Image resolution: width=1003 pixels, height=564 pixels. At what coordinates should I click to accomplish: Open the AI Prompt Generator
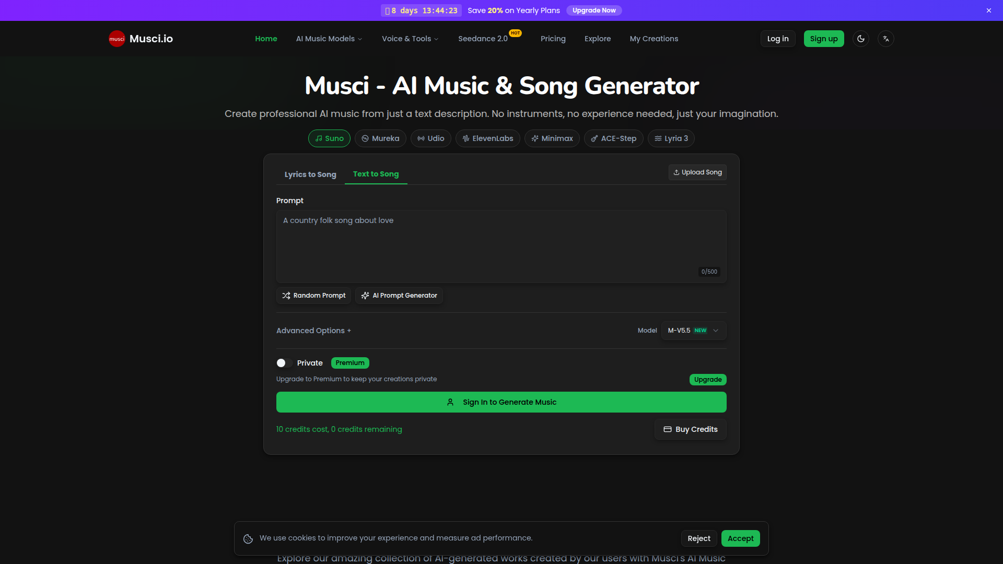pos(399,296)
